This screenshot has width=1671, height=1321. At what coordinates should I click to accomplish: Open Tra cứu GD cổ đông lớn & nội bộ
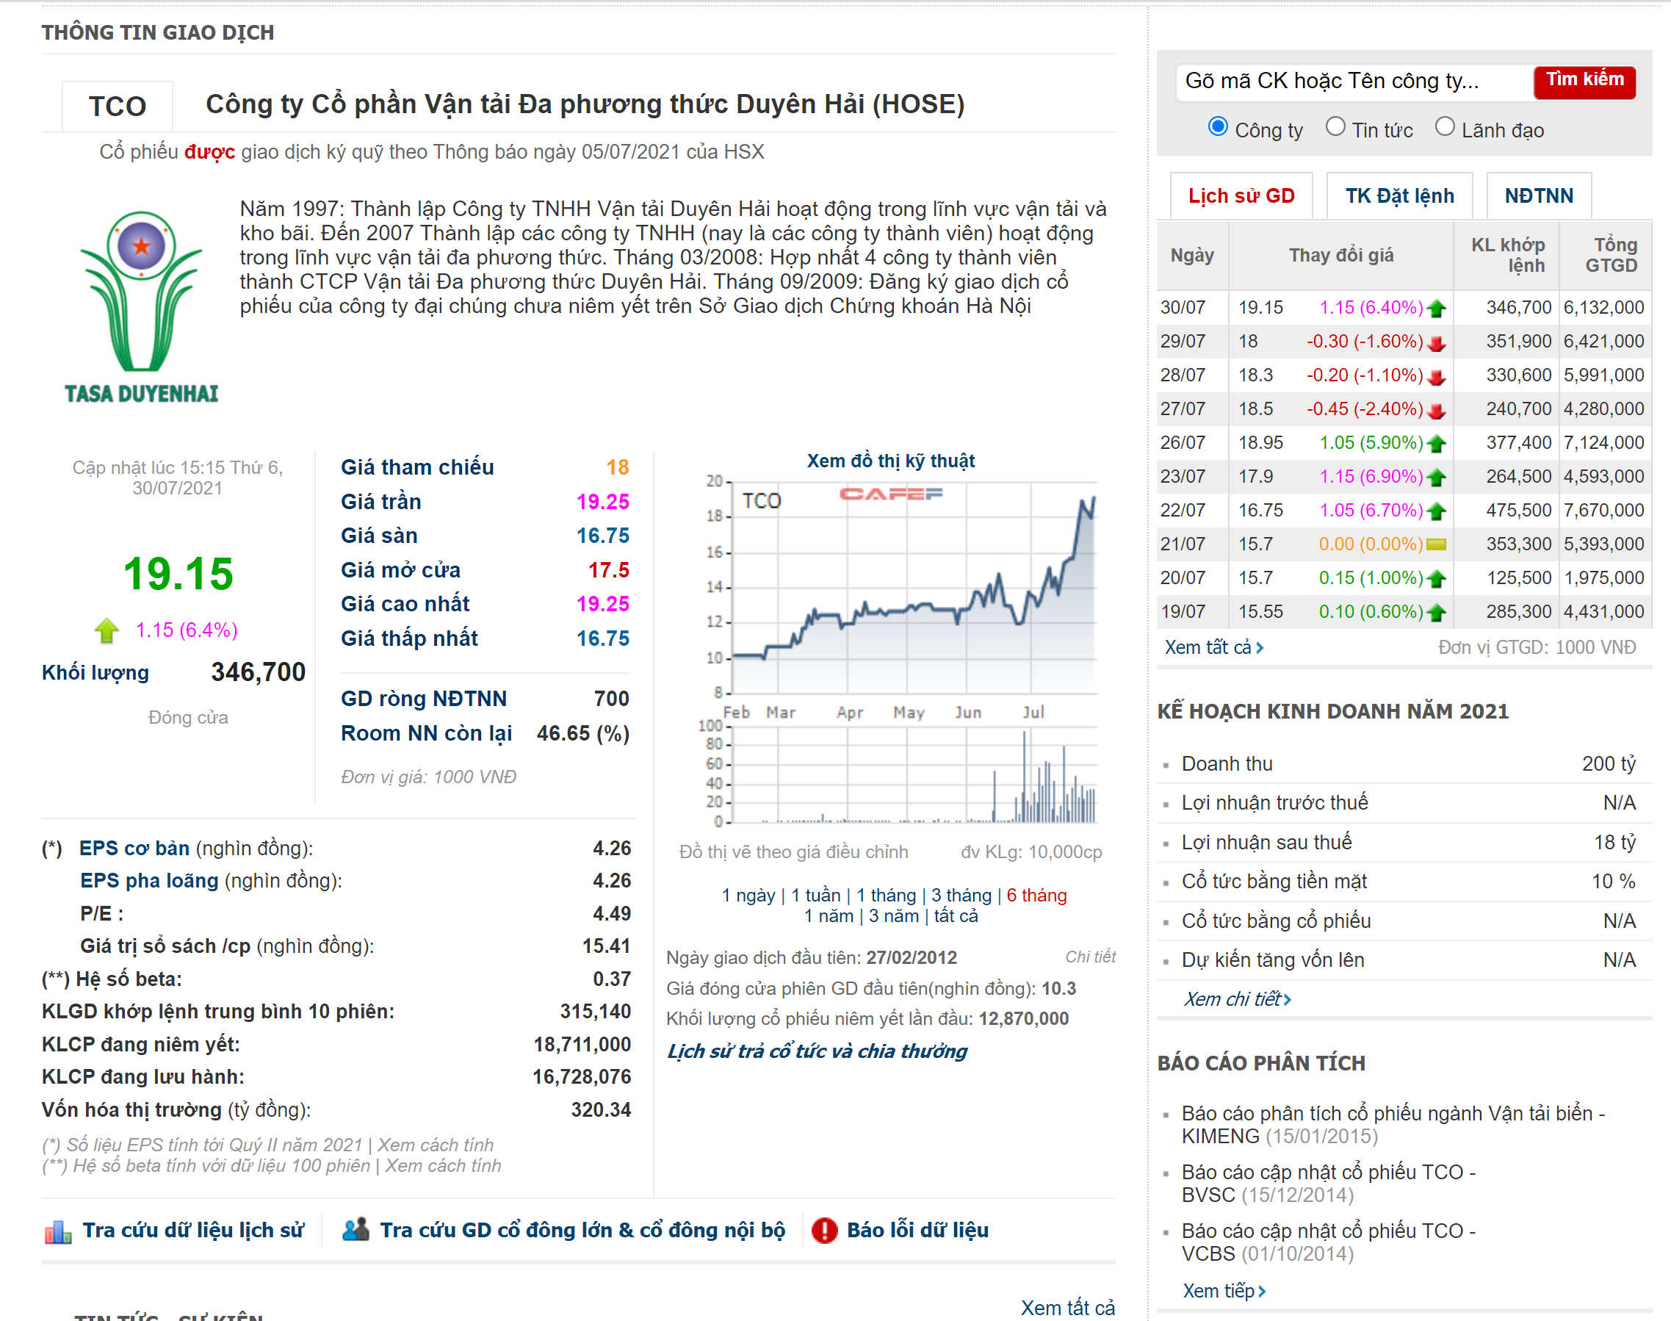point(582,1231)
